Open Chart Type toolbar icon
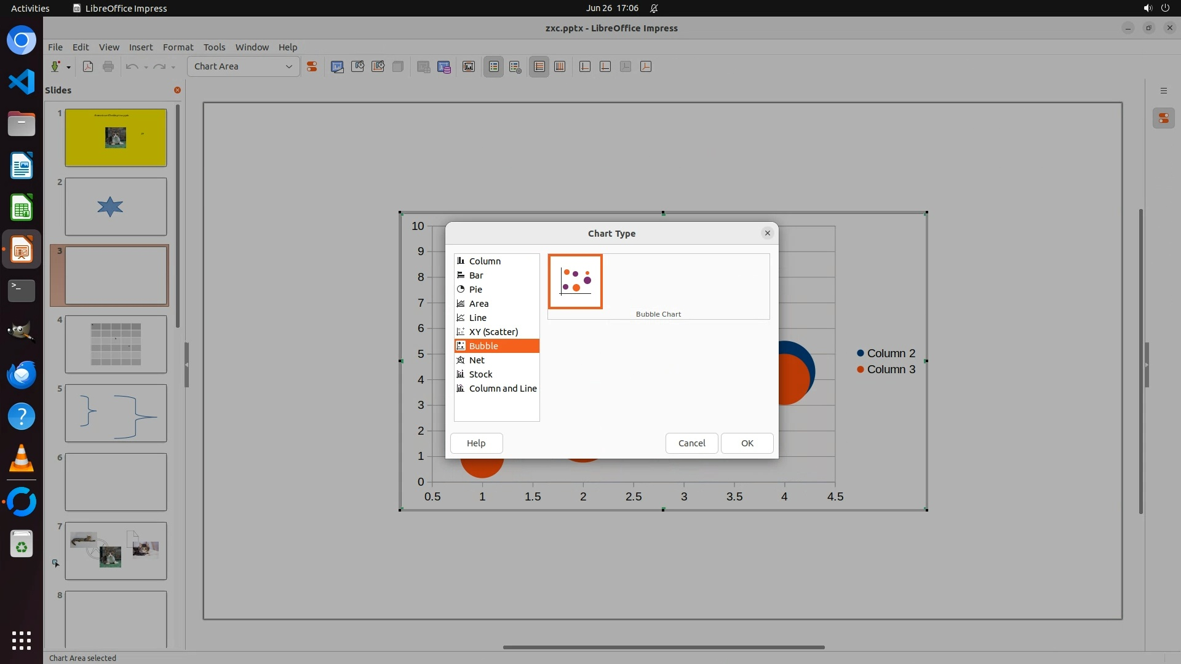 337,66
